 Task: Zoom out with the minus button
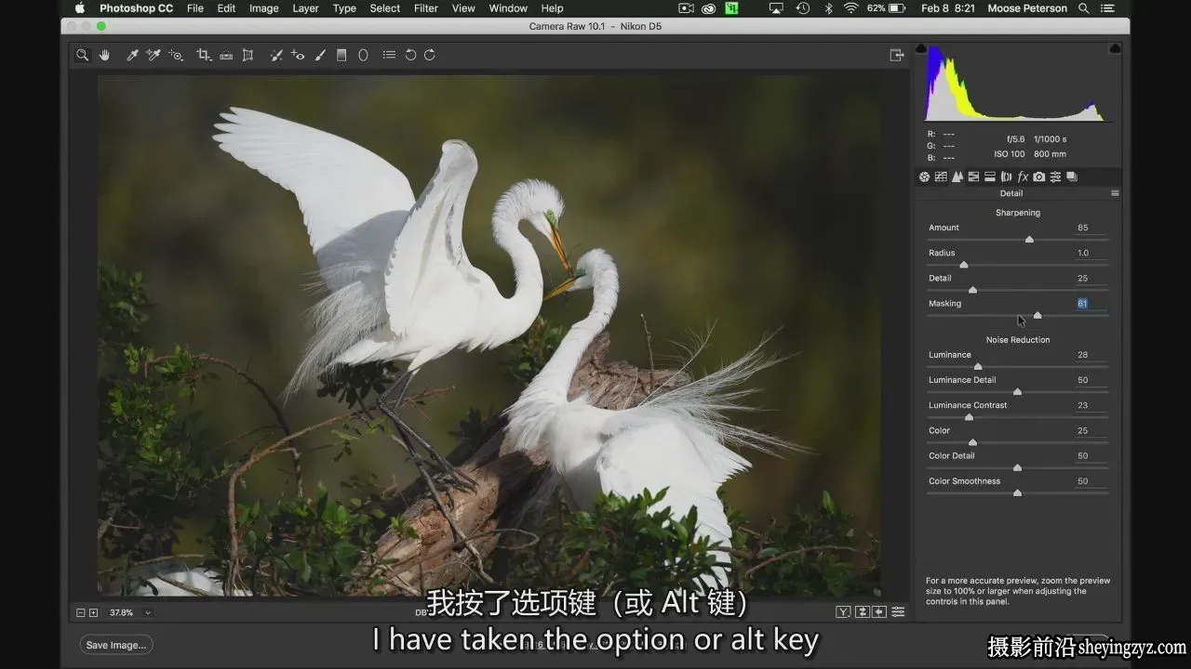coord(81,613)
